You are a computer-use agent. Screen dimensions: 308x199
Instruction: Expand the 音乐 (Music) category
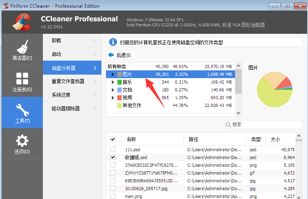113,82
